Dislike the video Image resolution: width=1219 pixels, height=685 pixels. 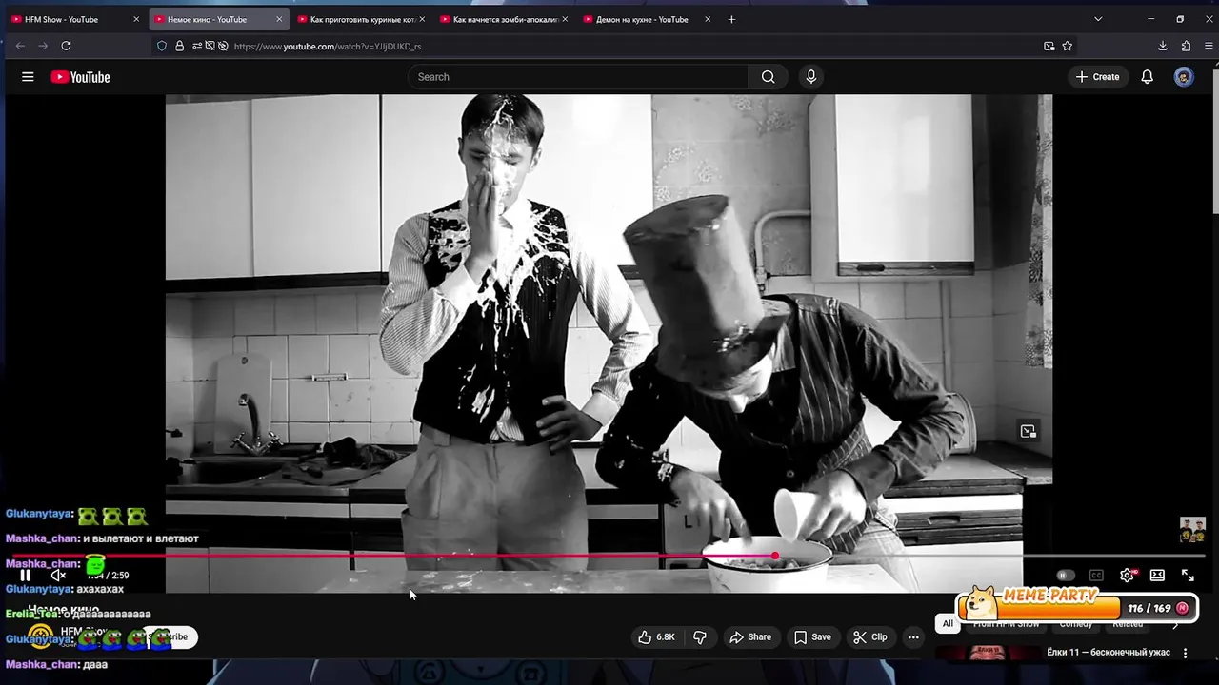(x=700, y=637)
